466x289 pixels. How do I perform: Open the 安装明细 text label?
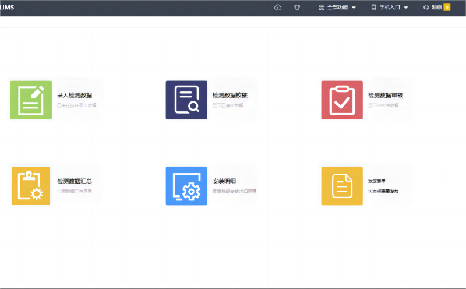pyautogui.click(x=224, y=181)
